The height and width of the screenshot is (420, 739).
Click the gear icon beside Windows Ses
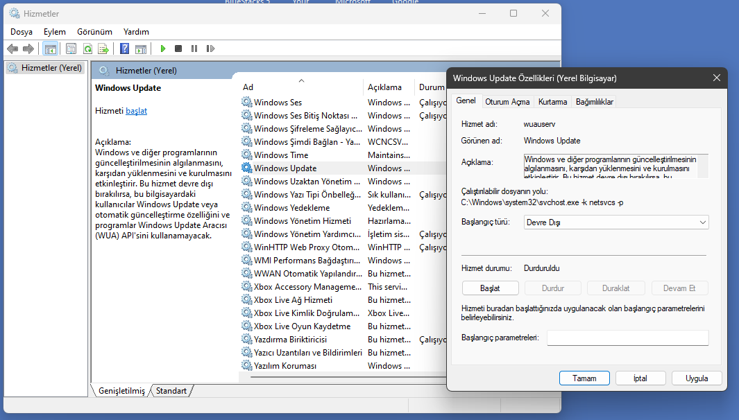pos(246,102)
